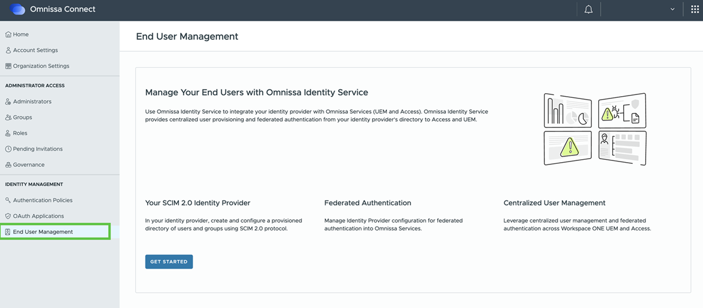Click the Omnissa Connect title text
Viewport: 703px width, 308px height.
63,9
